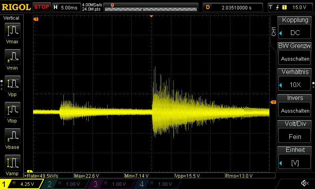Select the Vamp measurement icon

(12, 163)
